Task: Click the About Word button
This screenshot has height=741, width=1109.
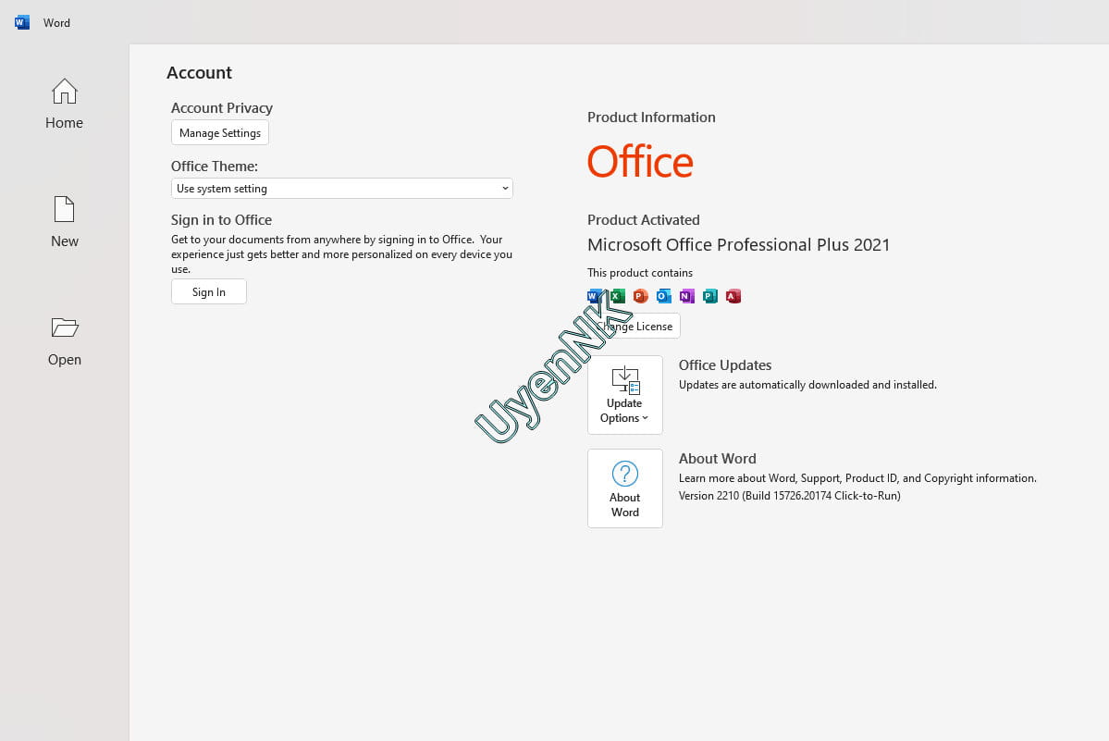Action: click(x=625, y=488)
